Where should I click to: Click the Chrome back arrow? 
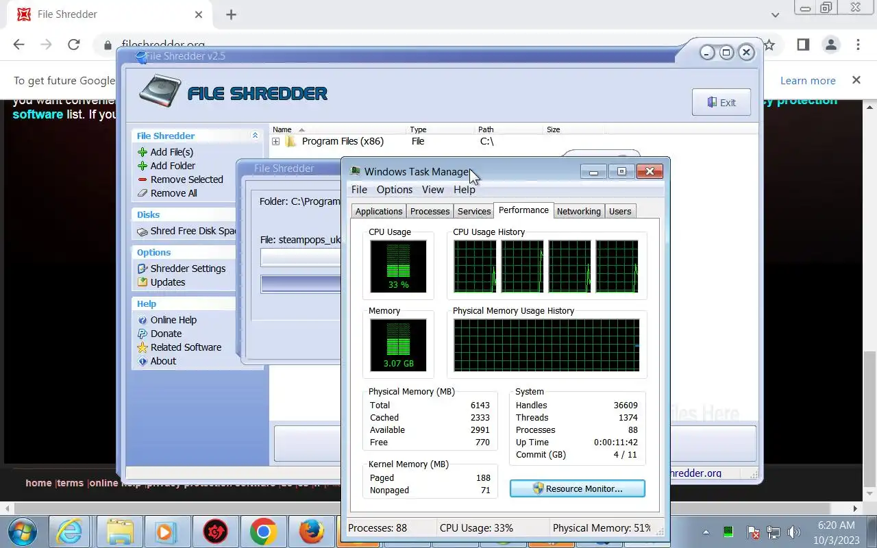pos(18,45)
